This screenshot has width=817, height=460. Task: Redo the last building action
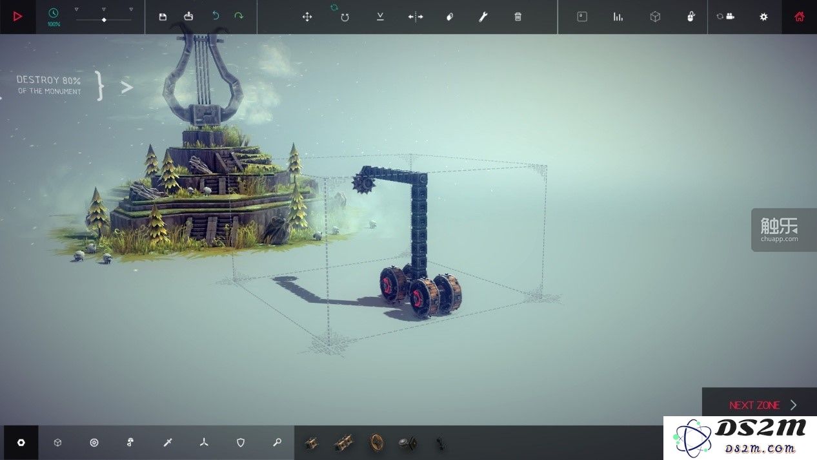(x=239, y=16)
